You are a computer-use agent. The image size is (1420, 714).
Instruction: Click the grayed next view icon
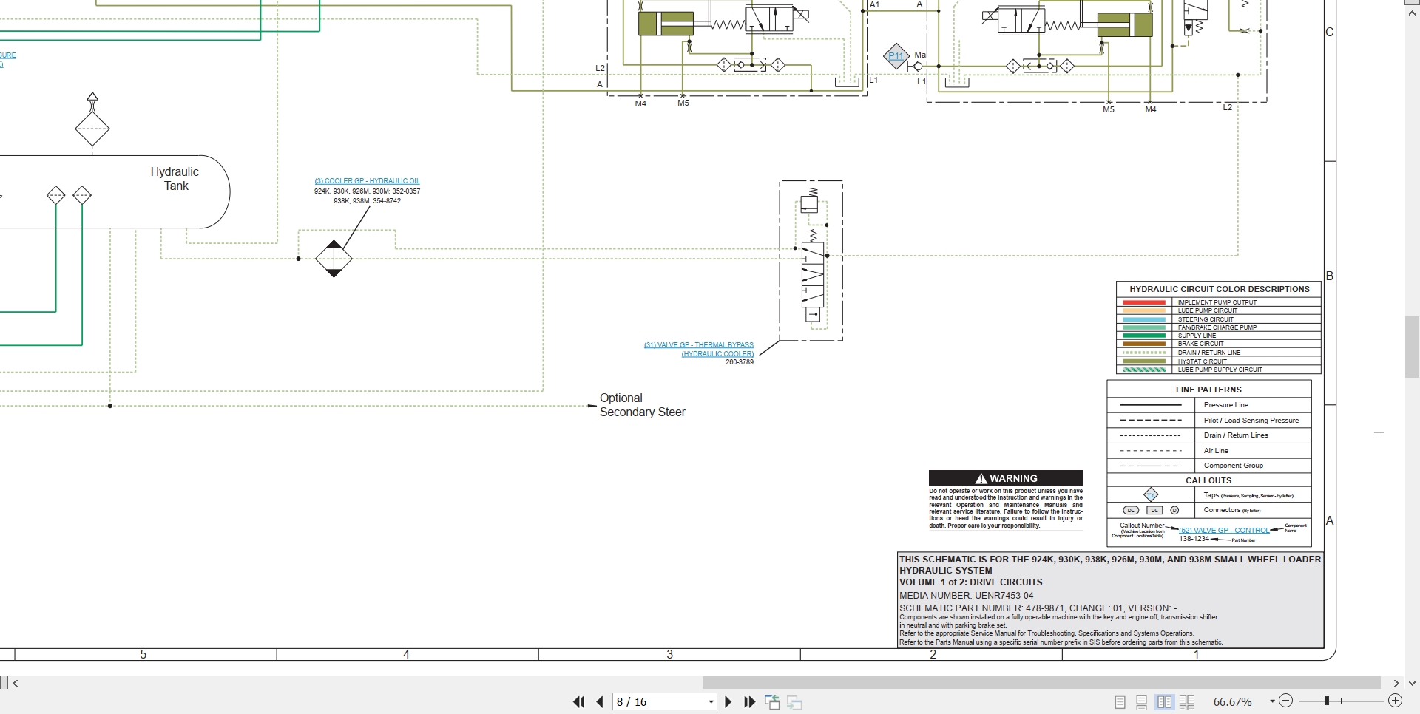795,702
